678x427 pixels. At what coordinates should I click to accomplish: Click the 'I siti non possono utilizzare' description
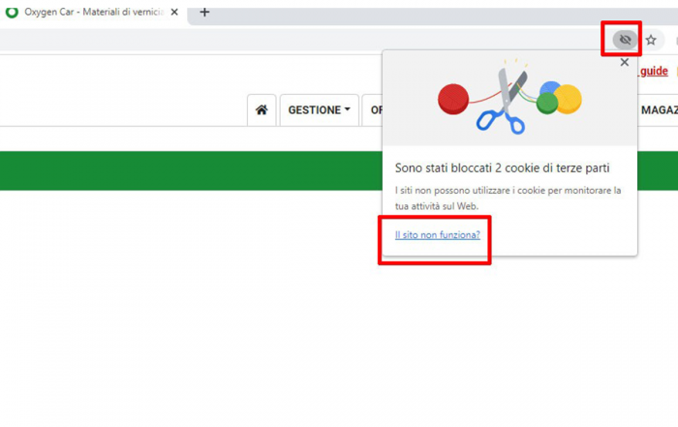pos(508,198)
